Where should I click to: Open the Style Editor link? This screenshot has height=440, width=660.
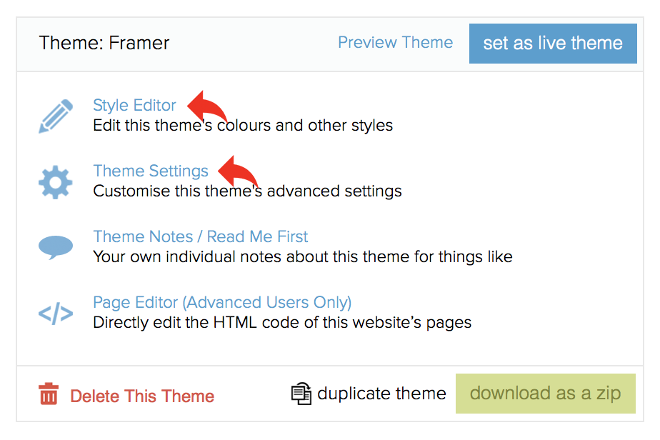point(134,105)
